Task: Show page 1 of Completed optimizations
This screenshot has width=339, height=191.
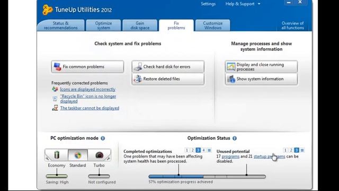Action: pos(187,150)
